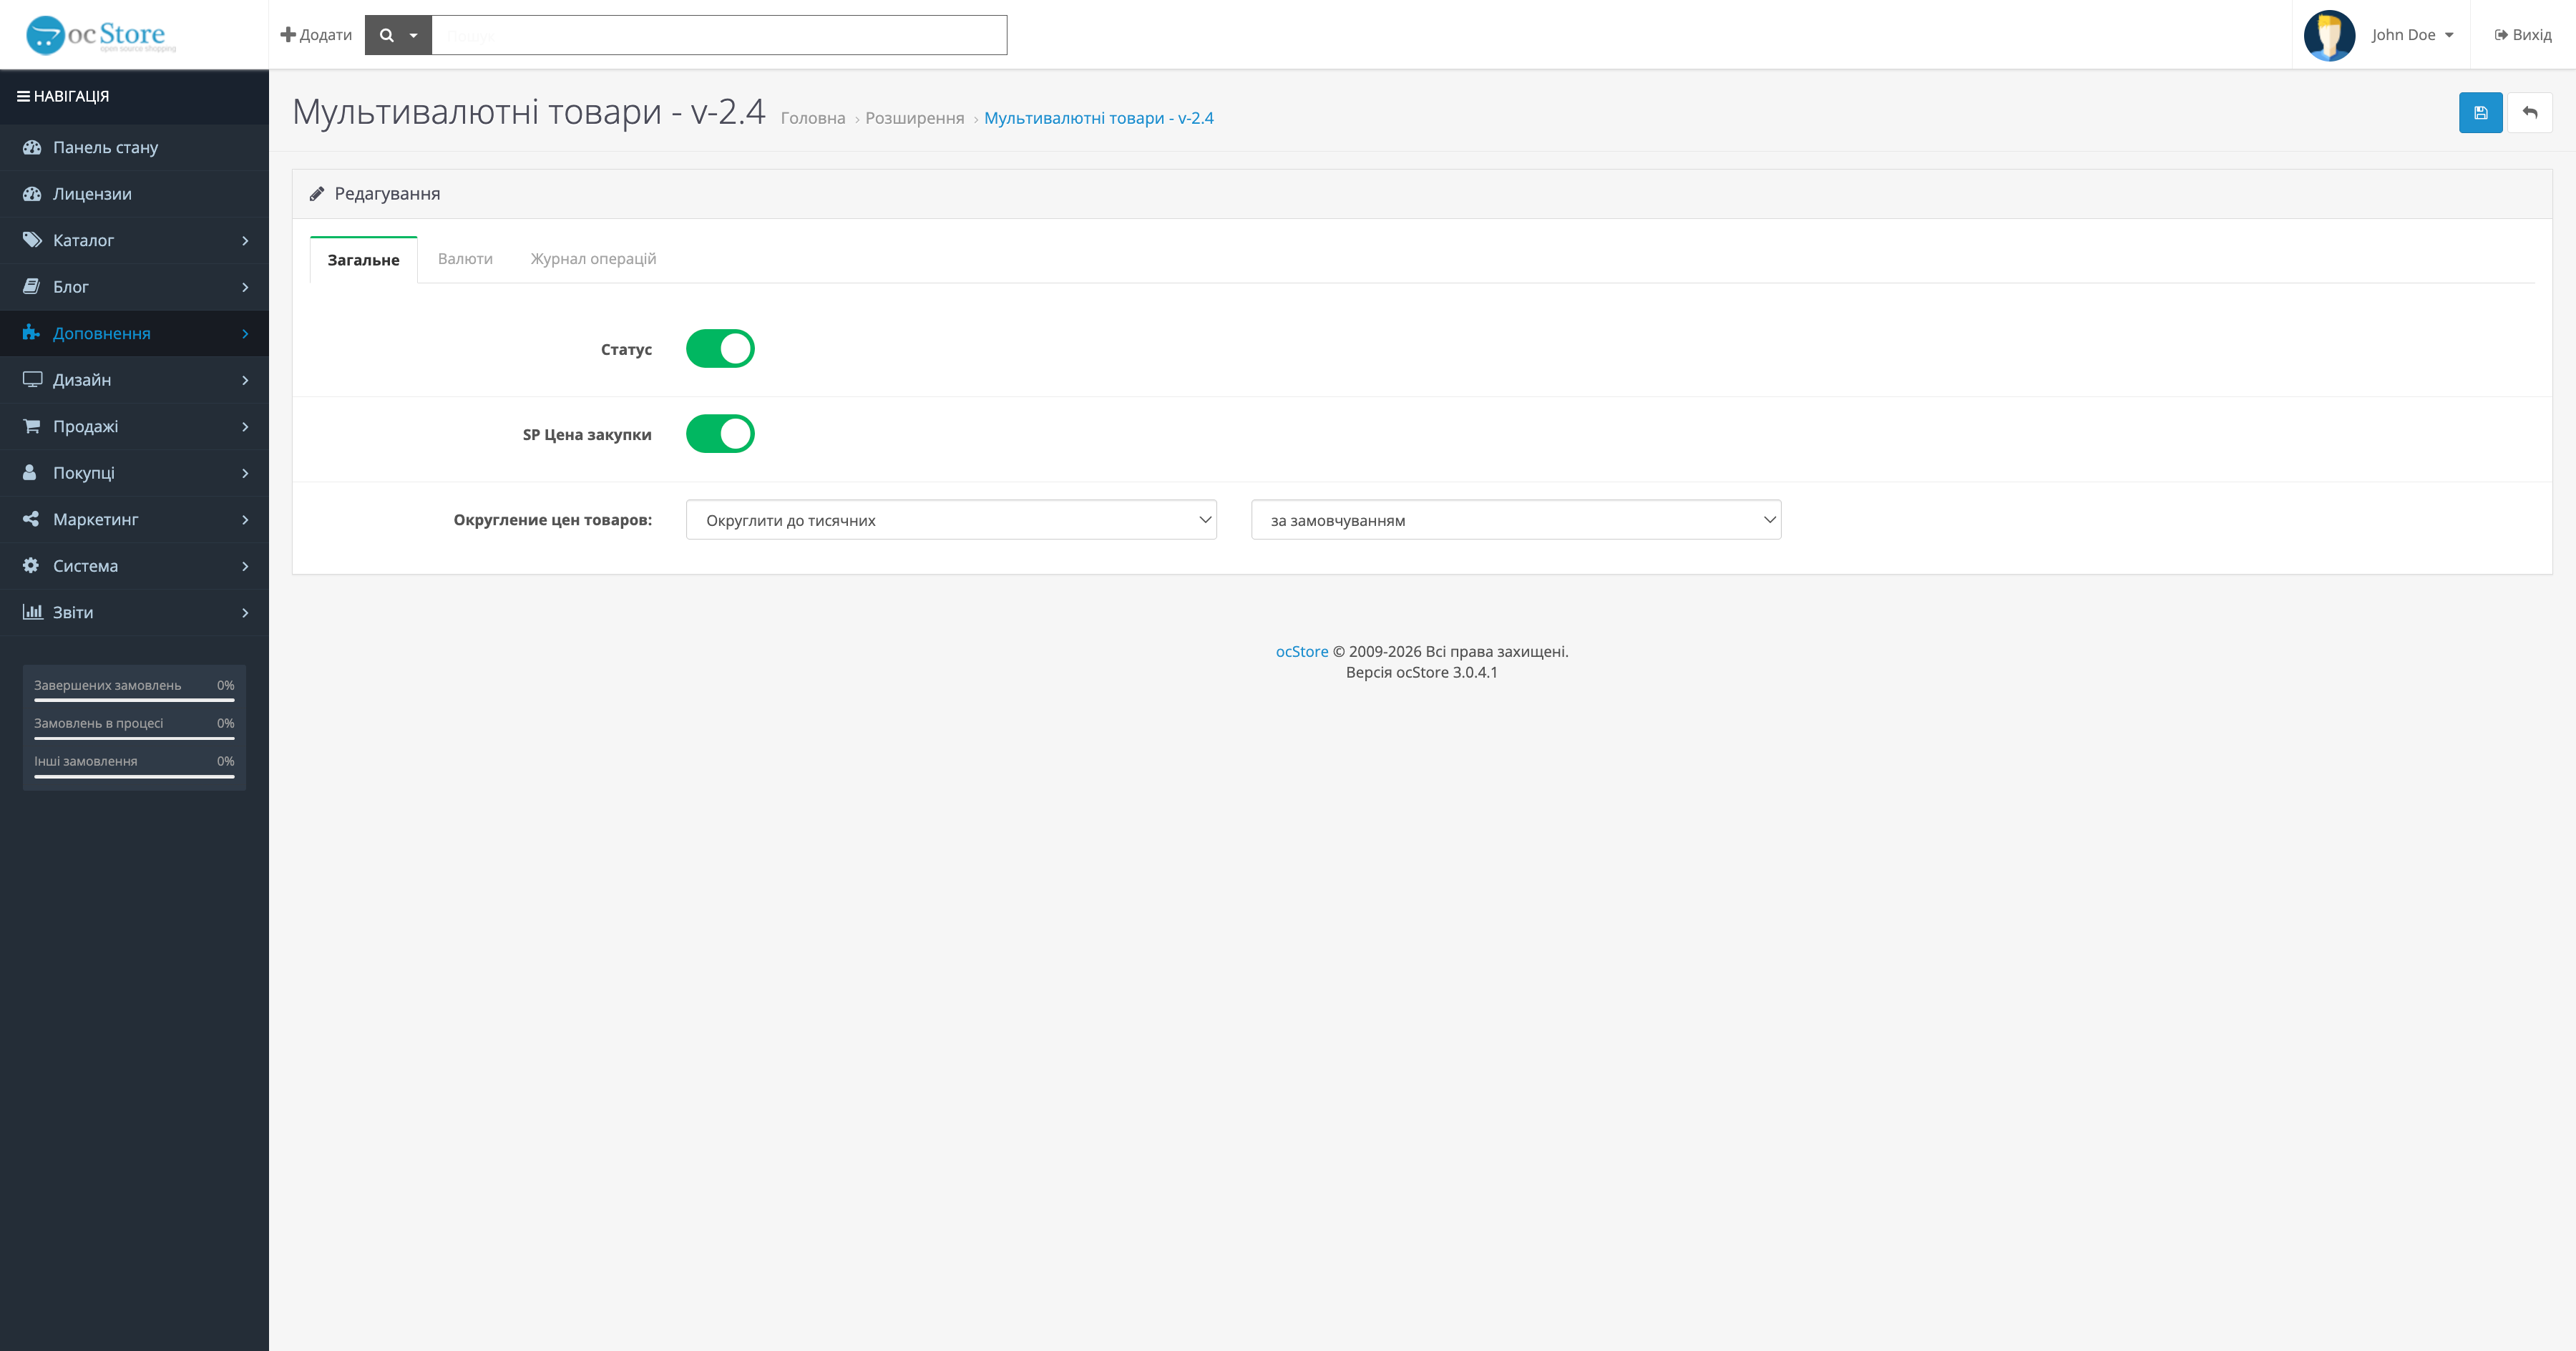This screenshot has height=1351, width=2576.
Task: Switch to the Валюти tab
Action: [465, 259]
